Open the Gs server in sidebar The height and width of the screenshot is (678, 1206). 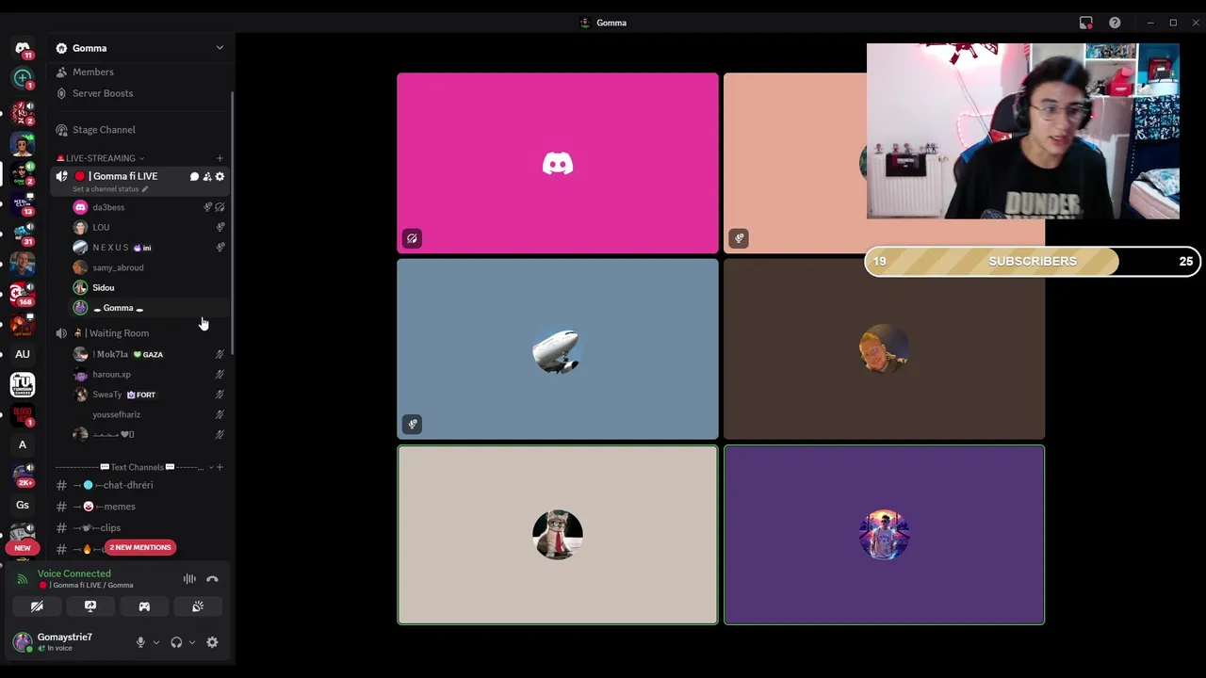click(x=23, y=505)
